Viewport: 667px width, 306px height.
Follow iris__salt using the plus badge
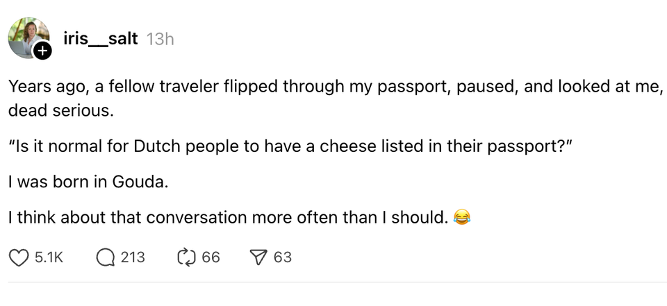(x=42, y=51)
